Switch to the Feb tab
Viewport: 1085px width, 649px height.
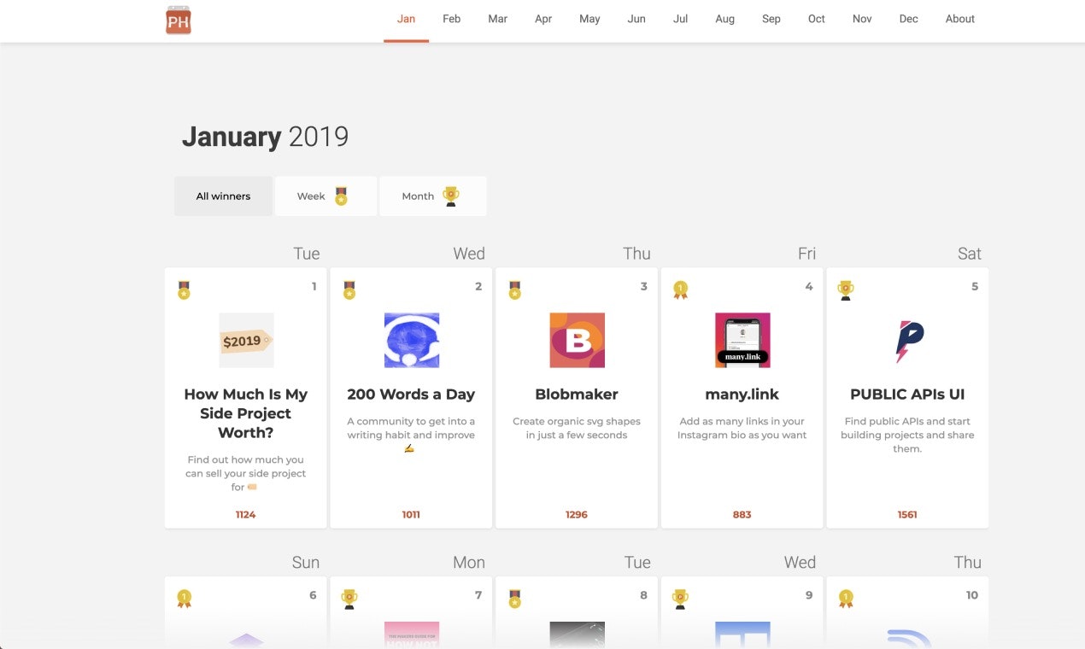click(x=451, y=18)
